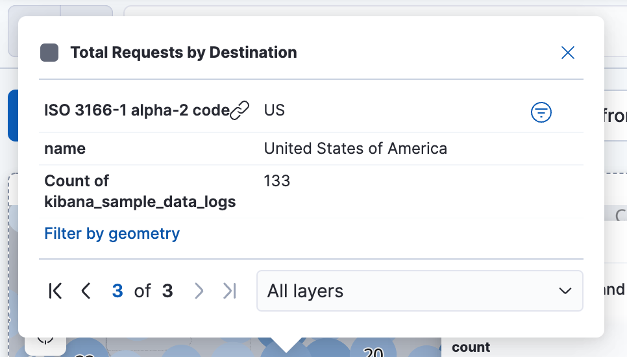Jump to the first feature page
This screenshot has width=627, height=357.
click(56, 291)
